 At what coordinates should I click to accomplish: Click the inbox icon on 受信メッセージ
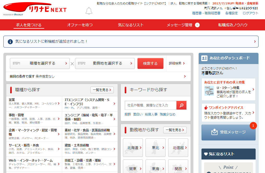tap(214, 132)
